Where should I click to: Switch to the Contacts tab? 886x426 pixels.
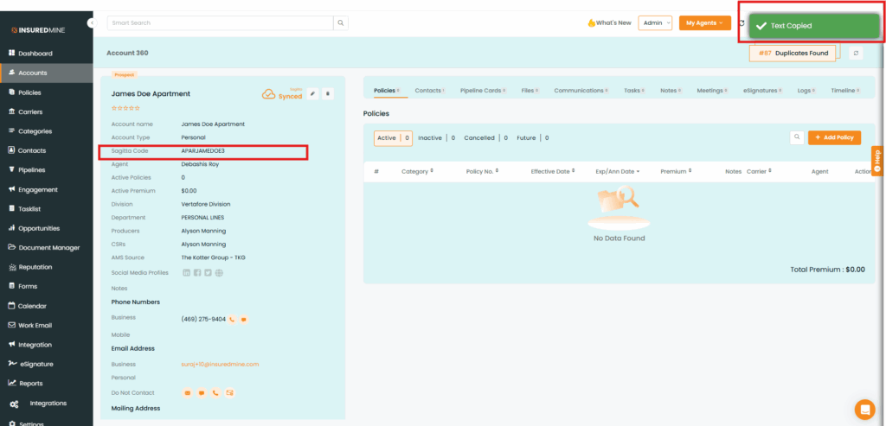point(429,90)
